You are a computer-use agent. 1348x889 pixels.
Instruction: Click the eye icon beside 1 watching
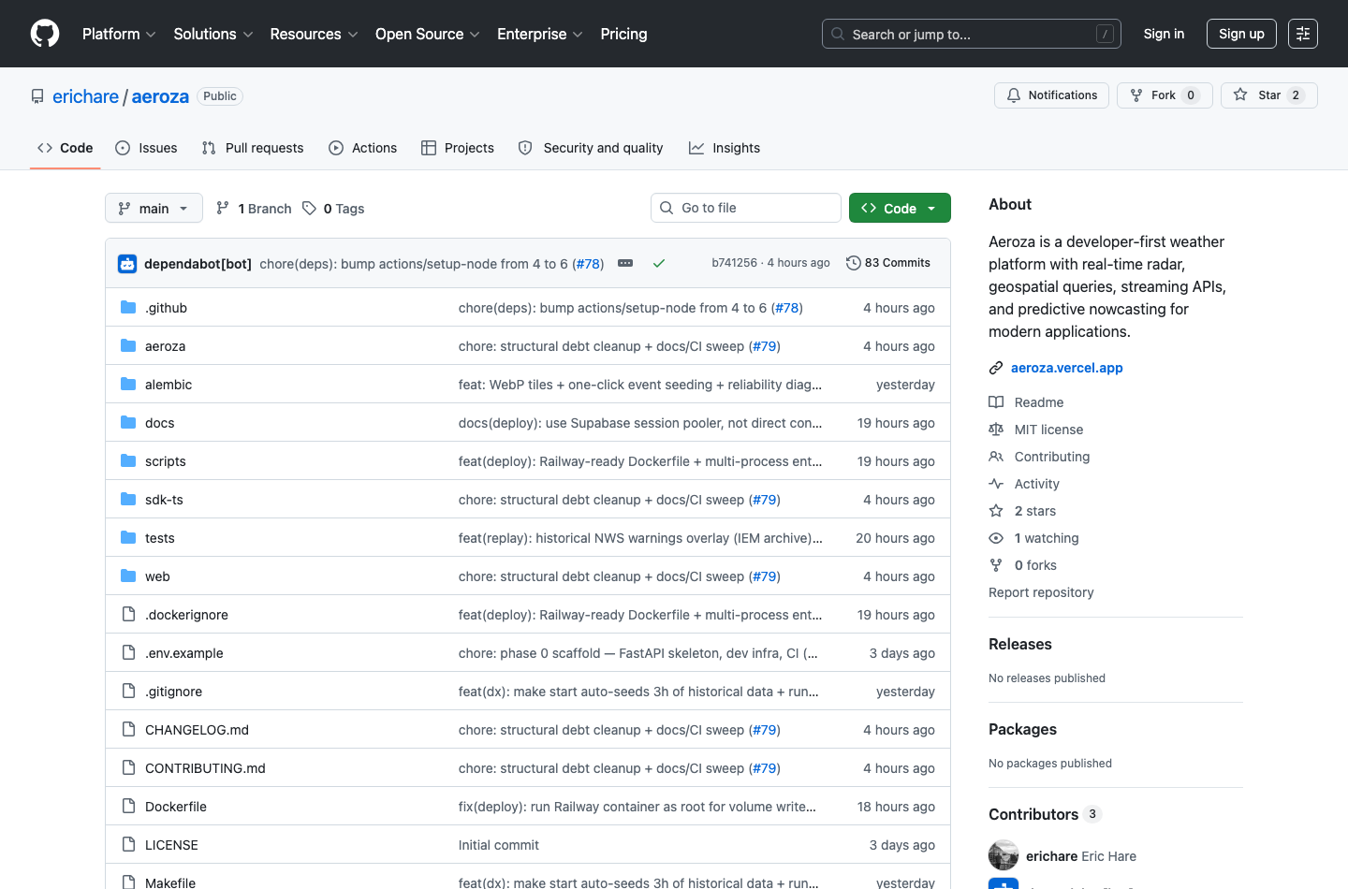point(996,538)
